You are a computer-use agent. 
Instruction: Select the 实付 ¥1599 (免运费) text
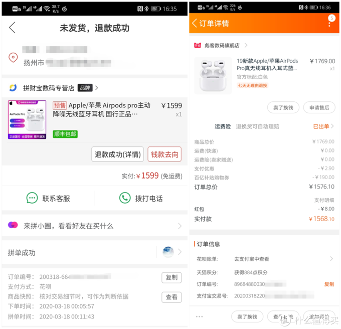(x=152, y=176)
